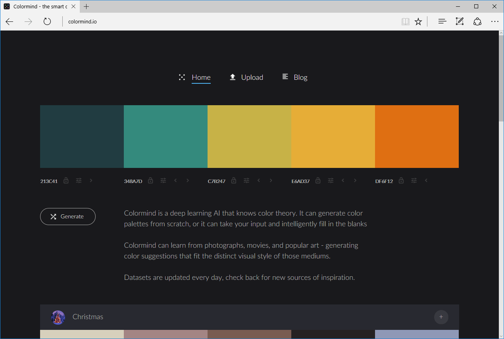Click the list icon next to Blog
This screenshot has height=339, width=504.
[285, 77]
